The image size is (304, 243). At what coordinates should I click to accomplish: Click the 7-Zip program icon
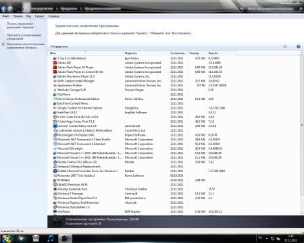pyautogui.click(x=55, y=58)
